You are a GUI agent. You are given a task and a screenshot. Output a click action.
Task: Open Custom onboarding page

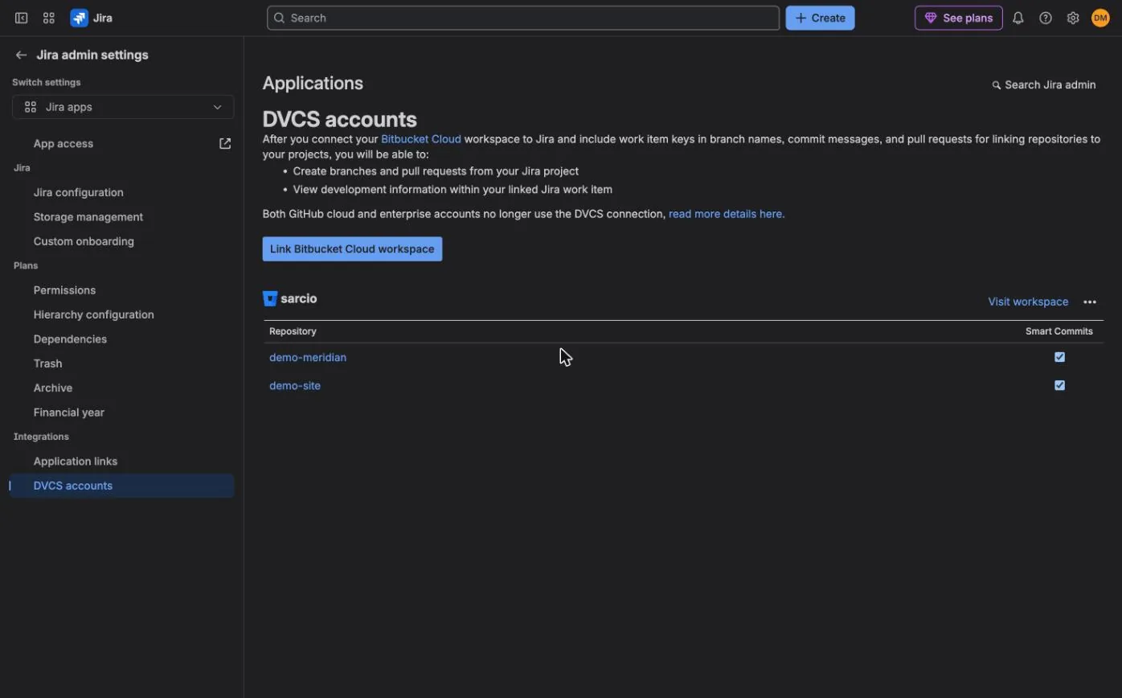(84, 241)
